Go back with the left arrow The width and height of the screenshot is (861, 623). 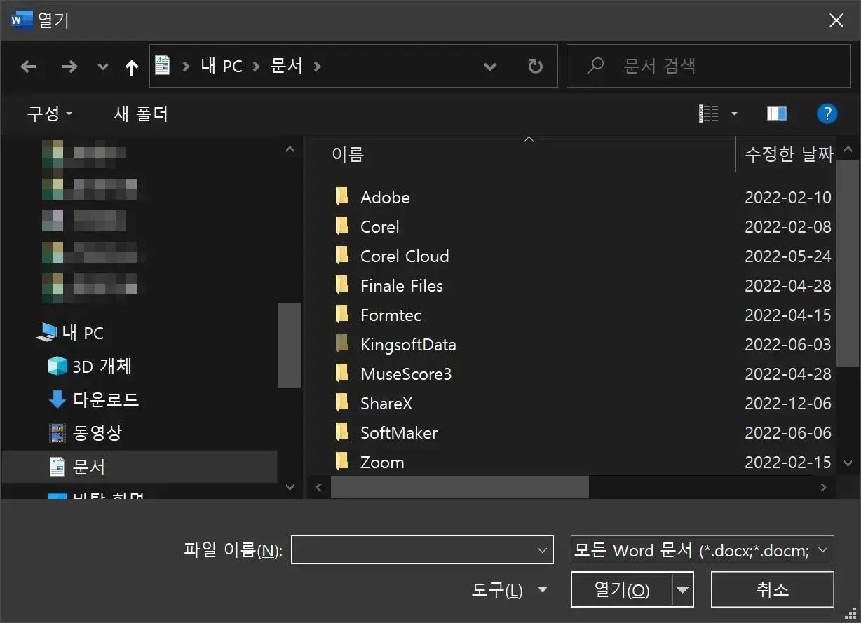(29, 67)
